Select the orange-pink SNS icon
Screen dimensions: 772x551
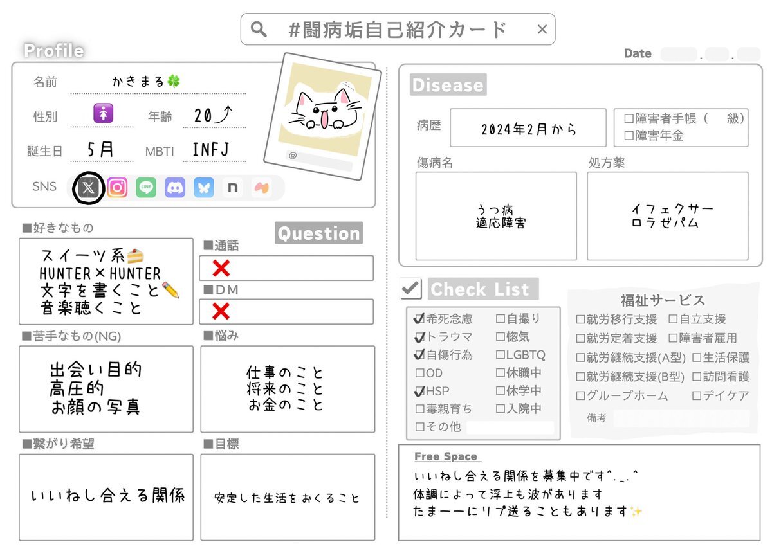coord(261,188)
